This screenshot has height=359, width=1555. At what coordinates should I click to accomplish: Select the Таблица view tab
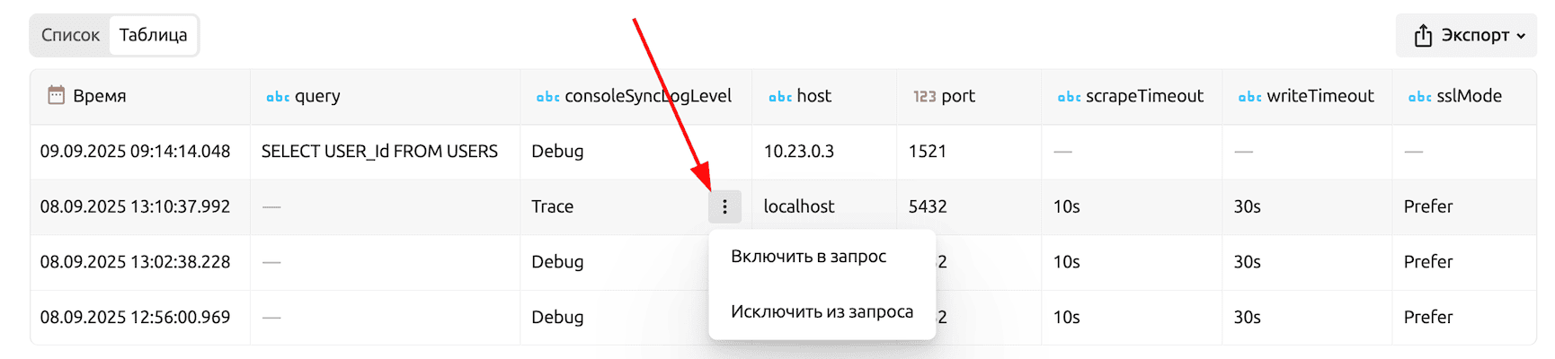pos(153,35)
